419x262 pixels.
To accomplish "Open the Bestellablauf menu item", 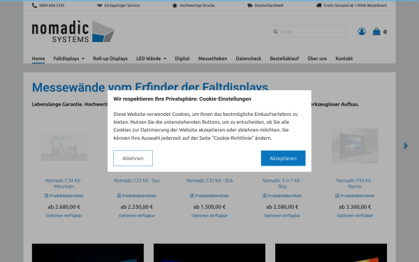I will 284,59.
